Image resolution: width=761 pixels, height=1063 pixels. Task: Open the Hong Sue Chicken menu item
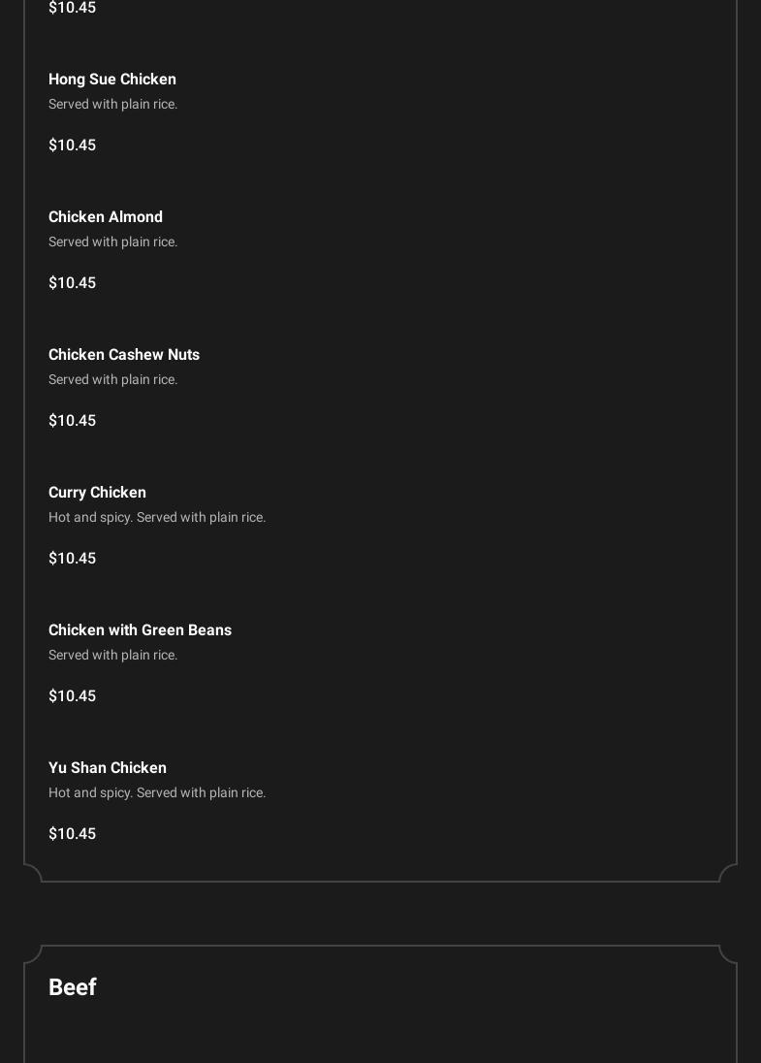(112, 80)
